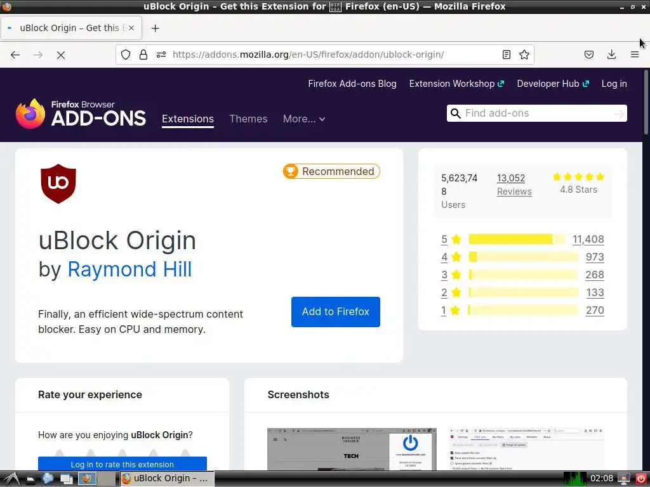The width and height of the screenshot is (650, 487).
Task: Switch to the Themes section
Action: (x=248, y=119)
